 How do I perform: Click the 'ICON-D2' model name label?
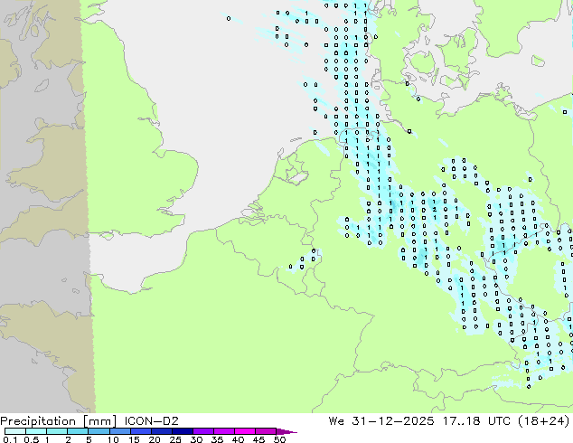click(x=151, y=421)
